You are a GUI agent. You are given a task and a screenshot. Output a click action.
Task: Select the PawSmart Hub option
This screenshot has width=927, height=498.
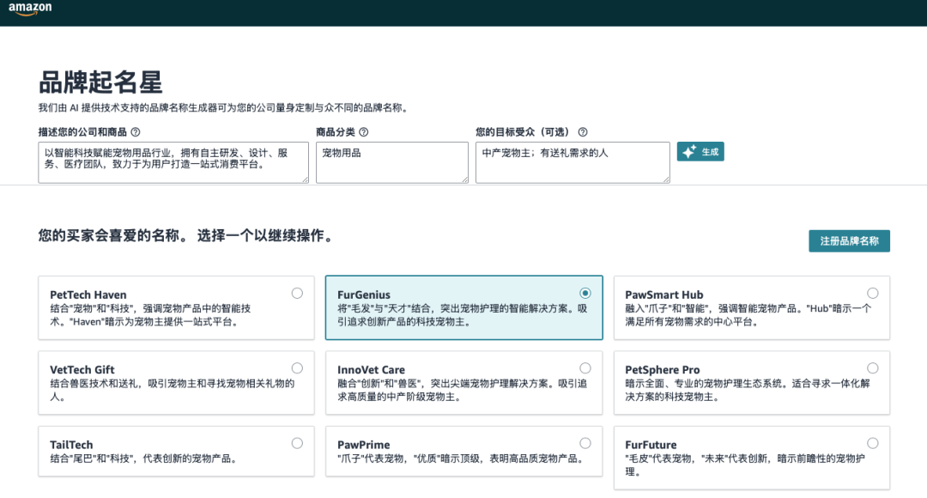click(873, 293)
